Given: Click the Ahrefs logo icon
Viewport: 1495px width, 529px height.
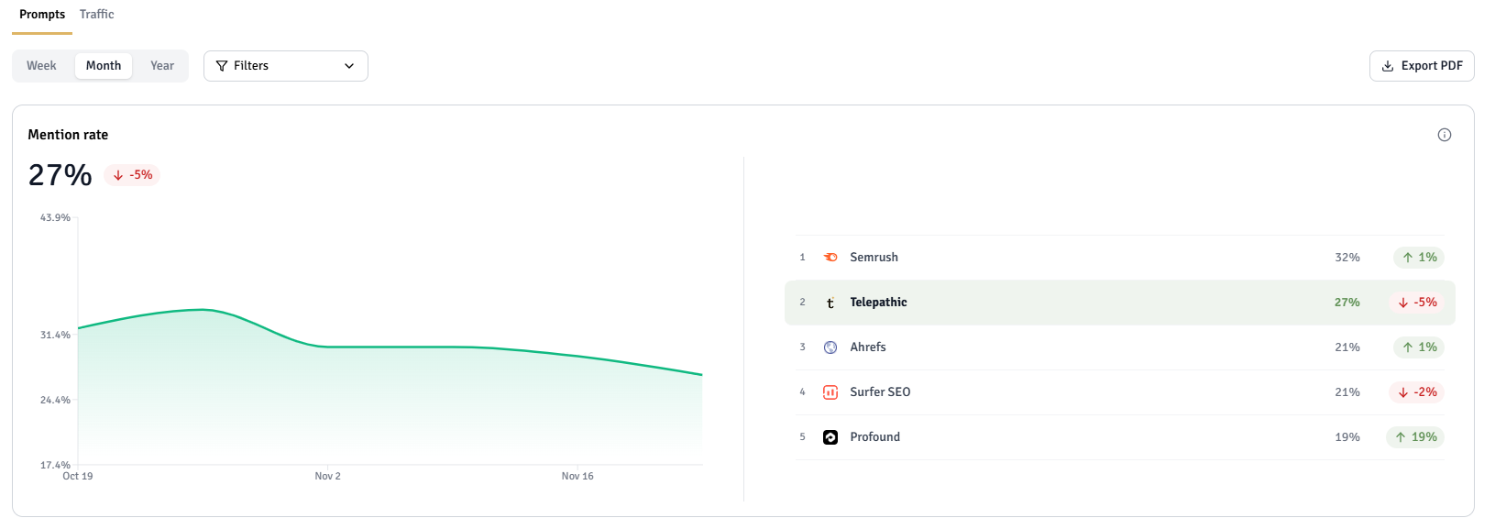Looking at the screenshot, I should point(830,347).
